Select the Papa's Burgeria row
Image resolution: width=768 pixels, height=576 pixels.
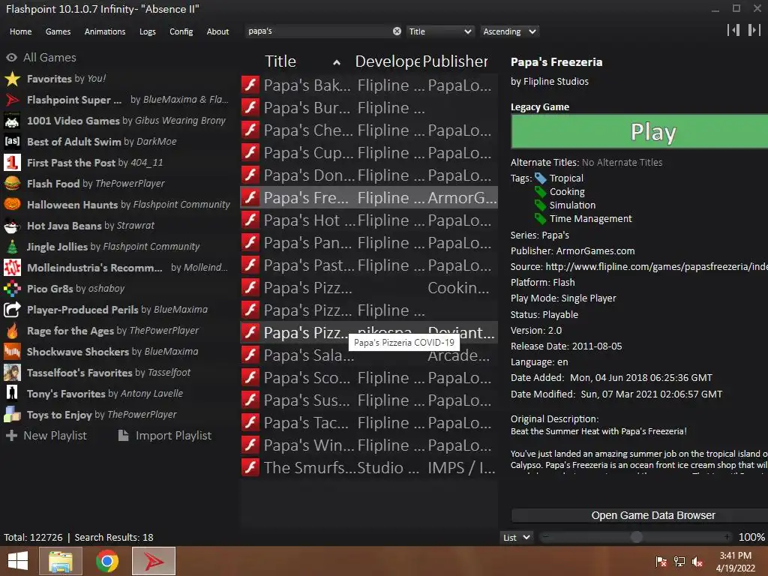coord(369,108)
